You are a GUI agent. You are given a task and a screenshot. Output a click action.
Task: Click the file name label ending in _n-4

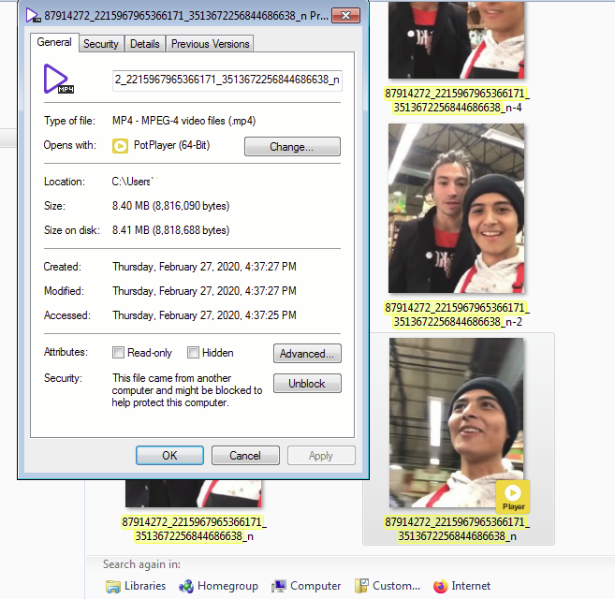[457, 100]
